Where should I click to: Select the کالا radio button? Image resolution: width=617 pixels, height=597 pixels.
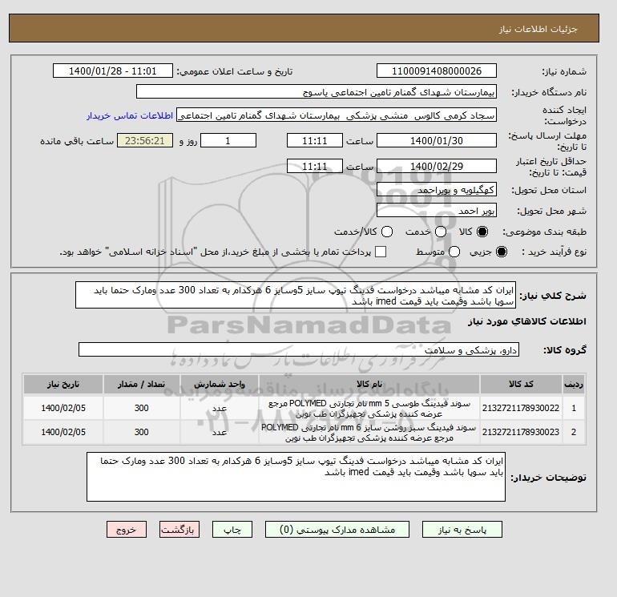coord(482,232)
